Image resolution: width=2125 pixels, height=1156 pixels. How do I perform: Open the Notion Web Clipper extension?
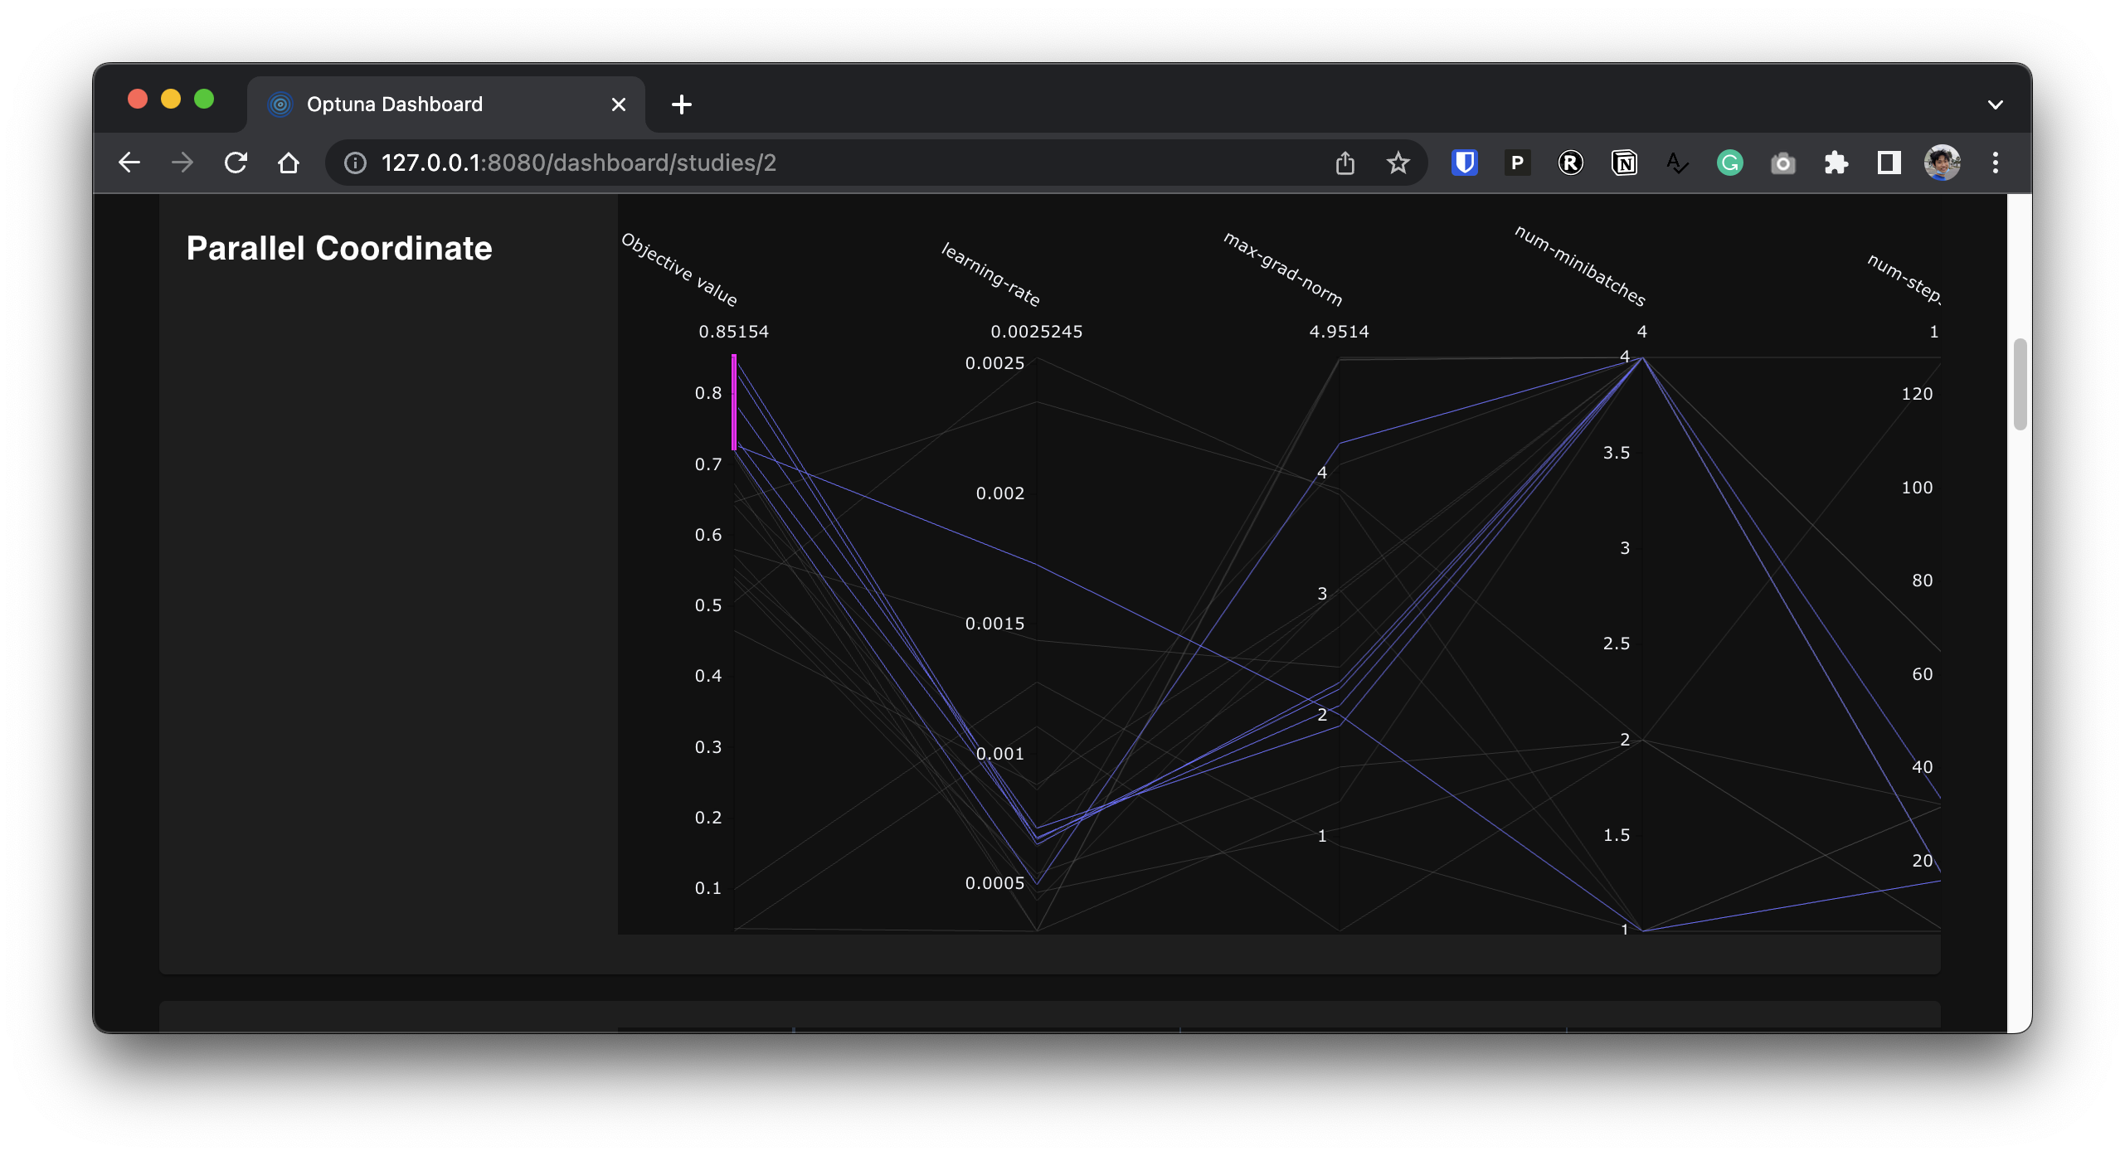point(1625,163)
